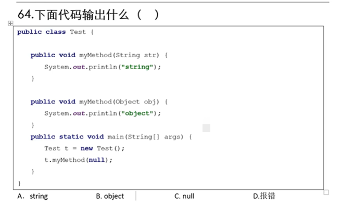
Task: Click the final closing brace of class
Action: pos(19,183)
